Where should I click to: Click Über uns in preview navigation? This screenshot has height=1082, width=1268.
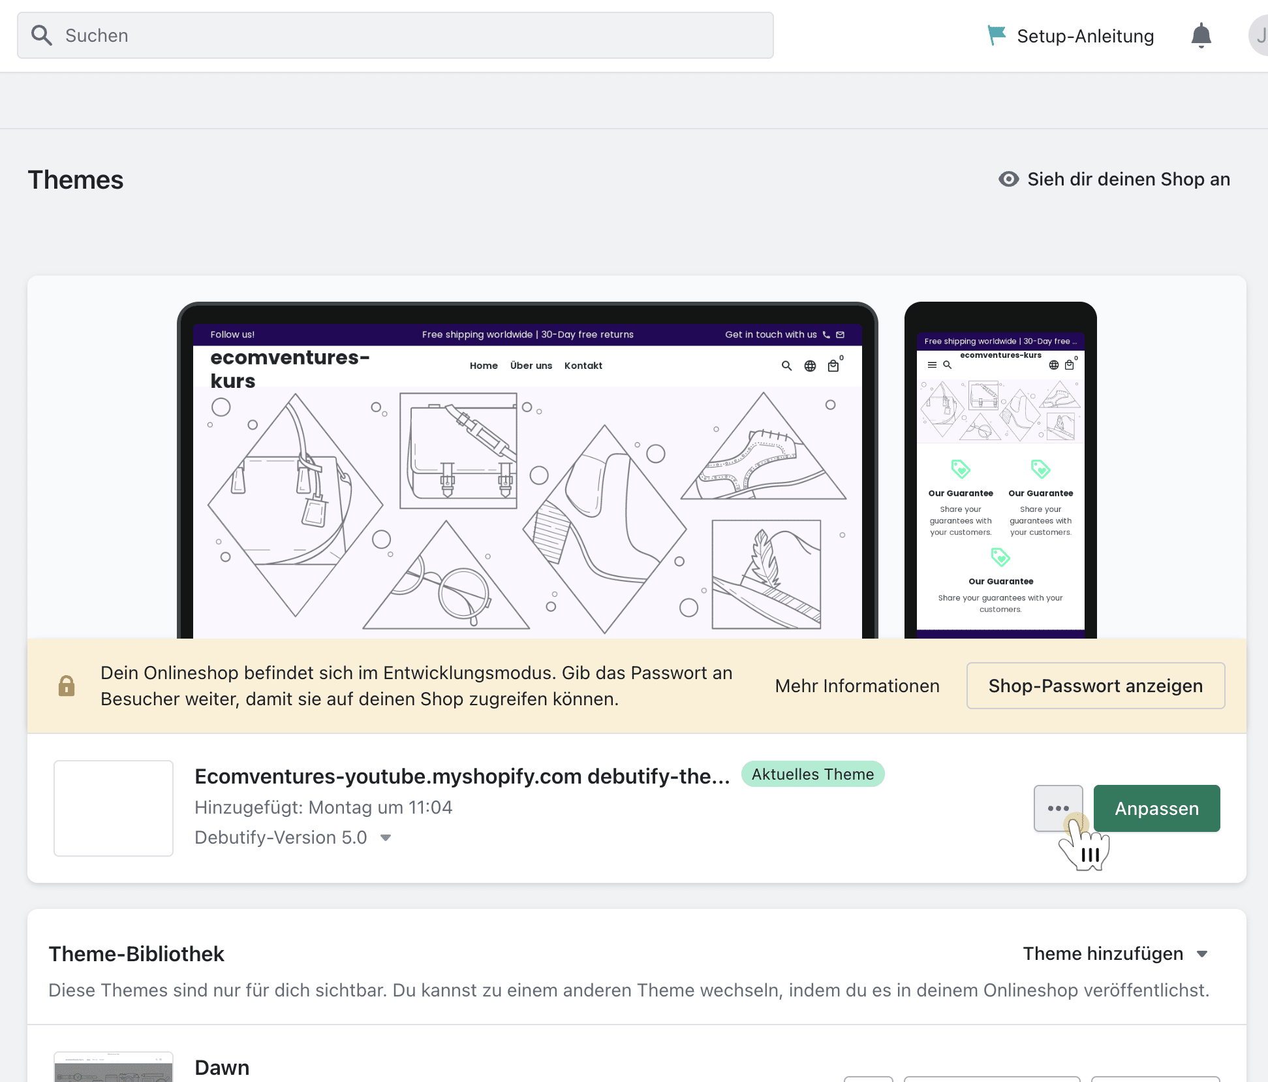click(531, 366)
